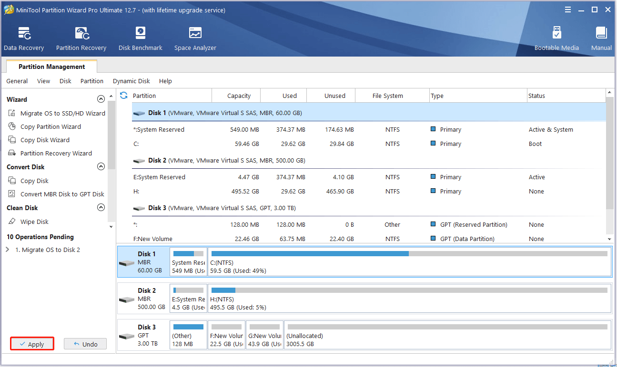Select H:(NTFS) block in Disk 2 map
Image resolution: width=617 pixels, height=367 pixels.
tap(409, 298)
